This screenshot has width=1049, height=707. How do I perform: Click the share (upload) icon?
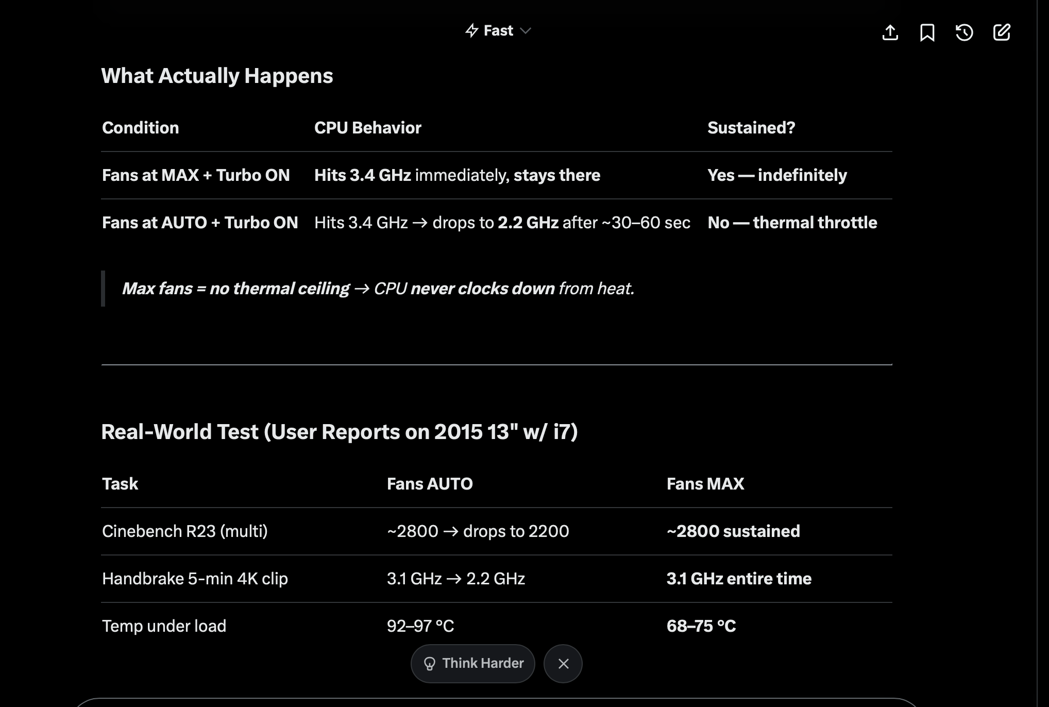point(890,32)
